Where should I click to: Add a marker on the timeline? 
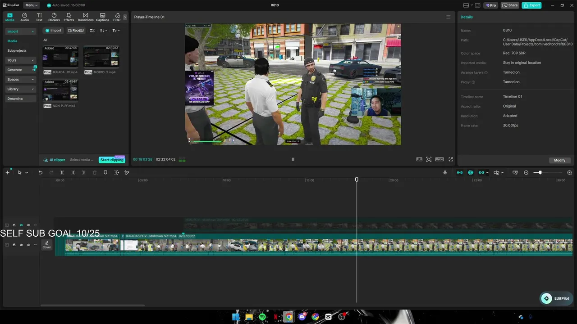105,173
